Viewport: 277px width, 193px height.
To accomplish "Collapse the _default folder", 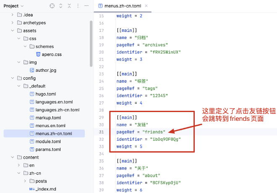I will pyautogui.click(x=19, y=86).
